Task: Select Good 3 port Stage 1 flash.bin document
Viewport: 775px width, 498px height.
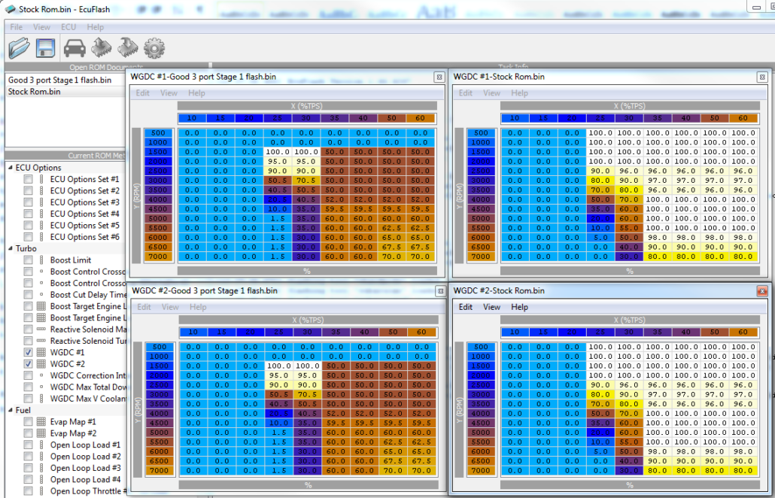Action: pos(59,80)
